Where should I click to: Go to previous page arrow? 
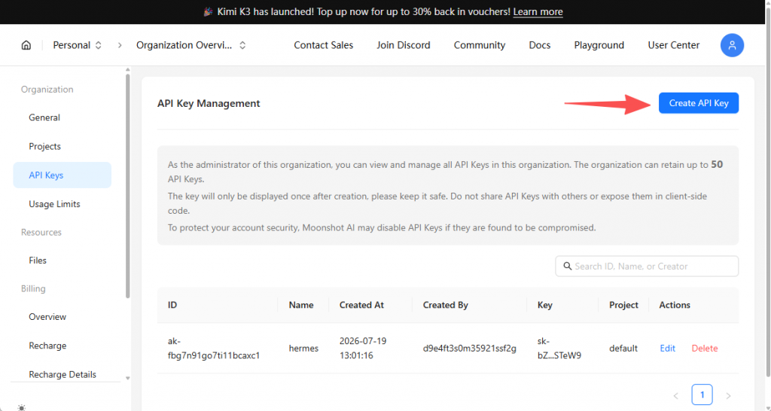point(675,395)
